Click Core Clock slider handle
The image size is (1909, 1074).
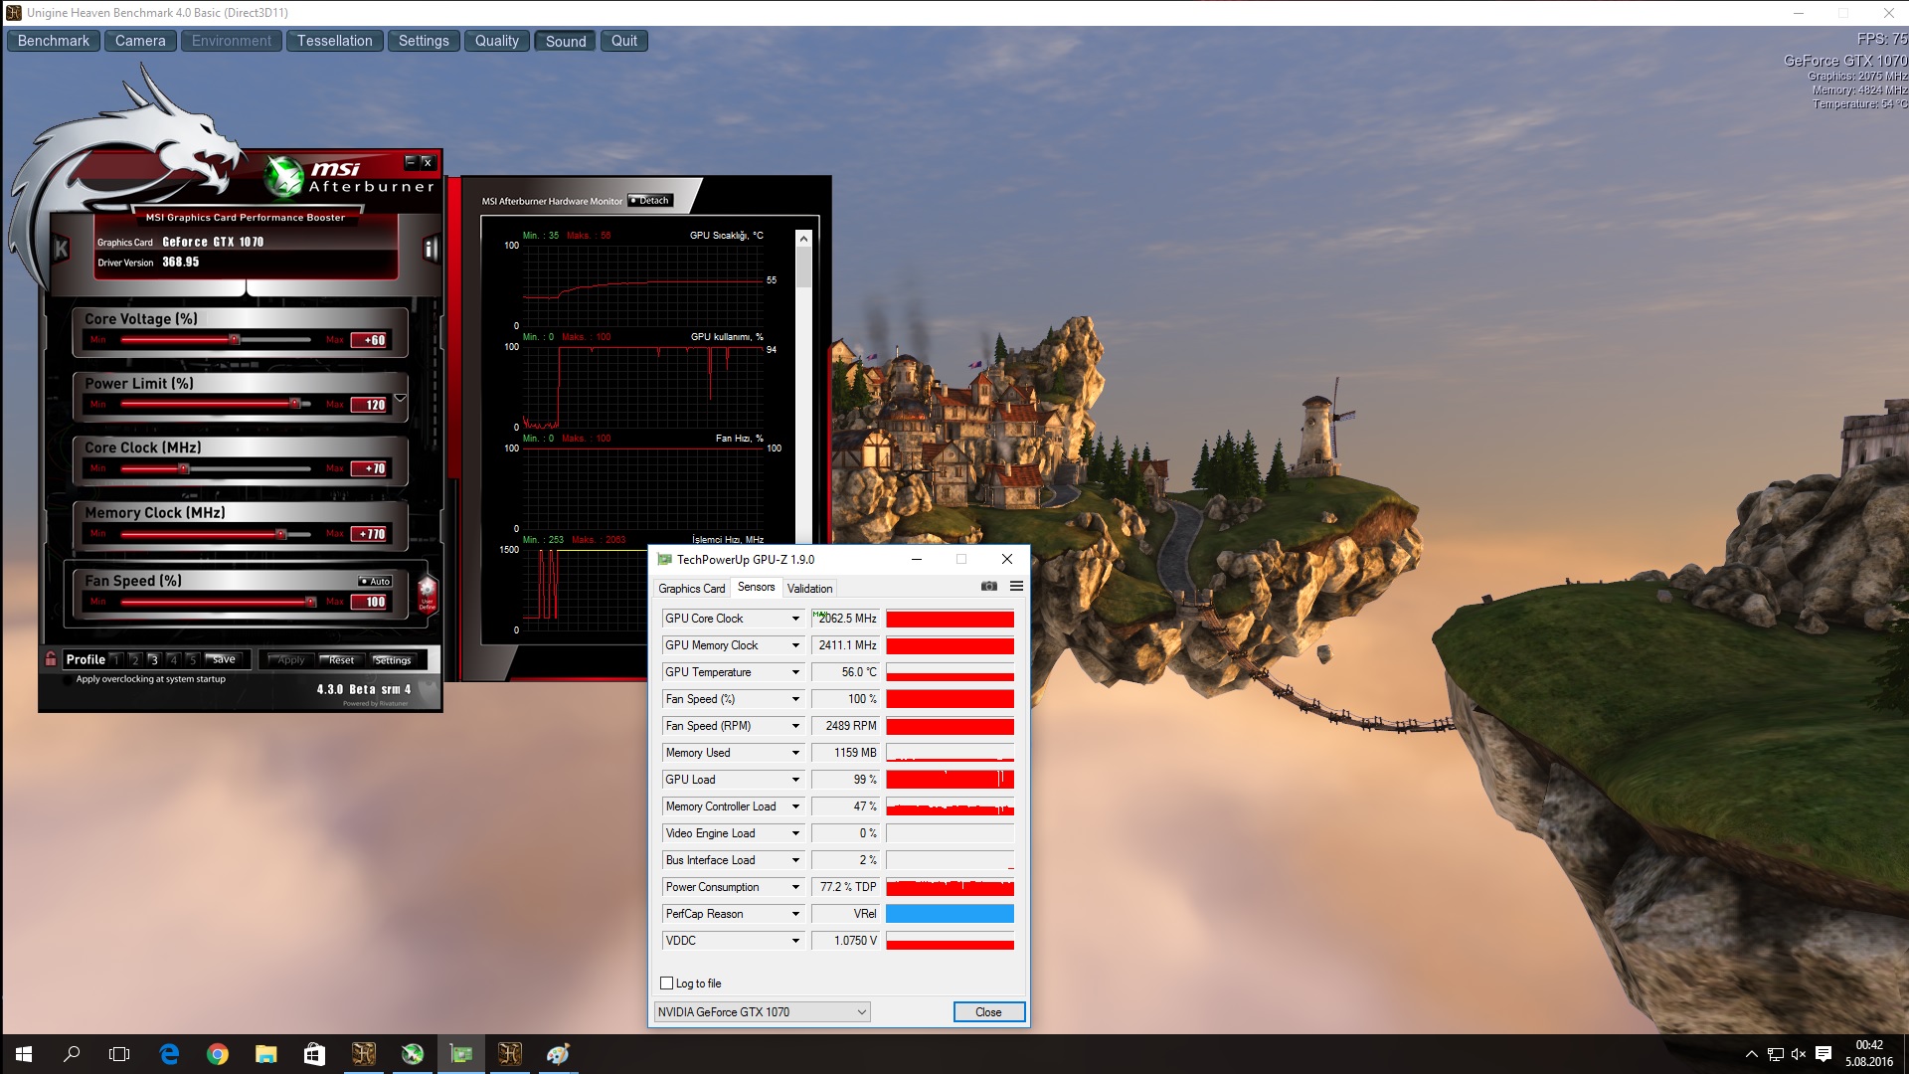[184, 468]
